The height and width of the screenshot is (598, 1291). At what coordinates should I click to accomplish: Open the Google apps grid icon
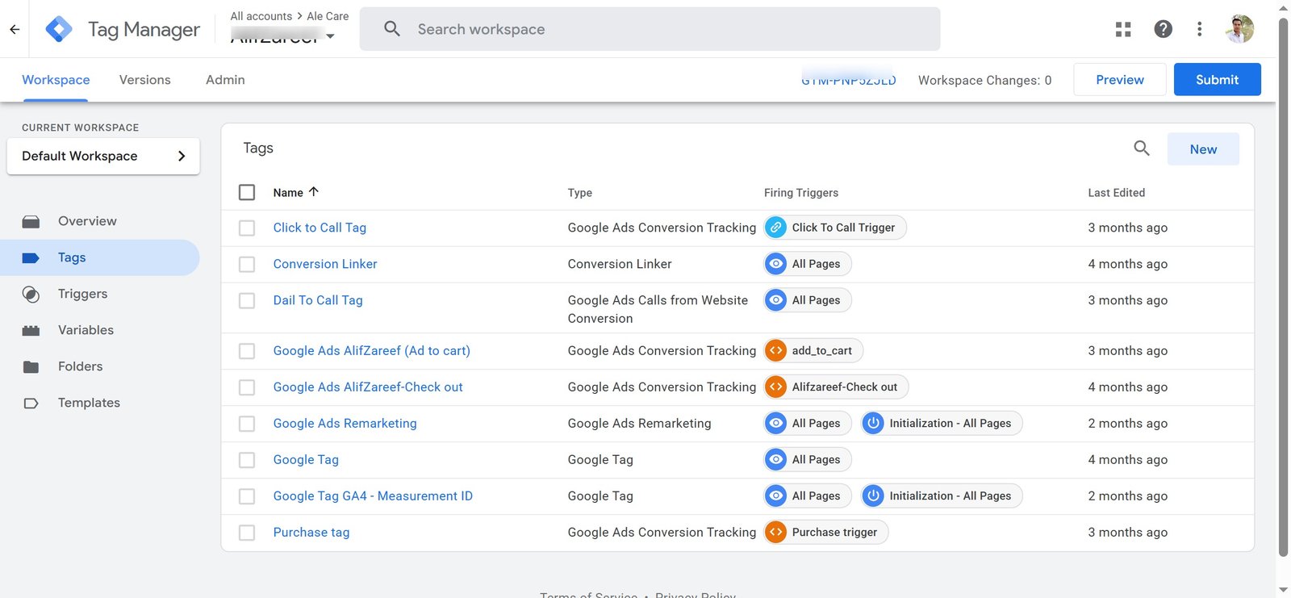pos(1123,29)
